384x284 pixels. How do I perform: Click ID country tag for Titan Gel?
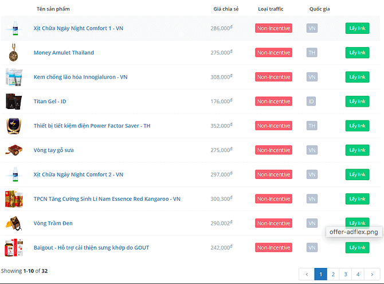click(x=311, y=102)
